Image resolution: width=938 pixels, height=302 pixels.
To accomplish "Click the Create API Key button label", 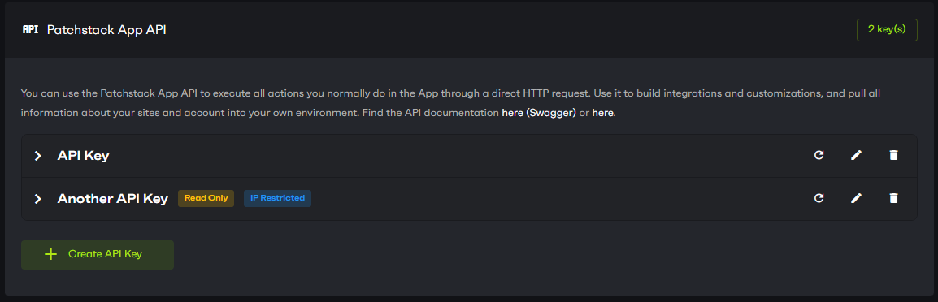I will coord(106,254).
